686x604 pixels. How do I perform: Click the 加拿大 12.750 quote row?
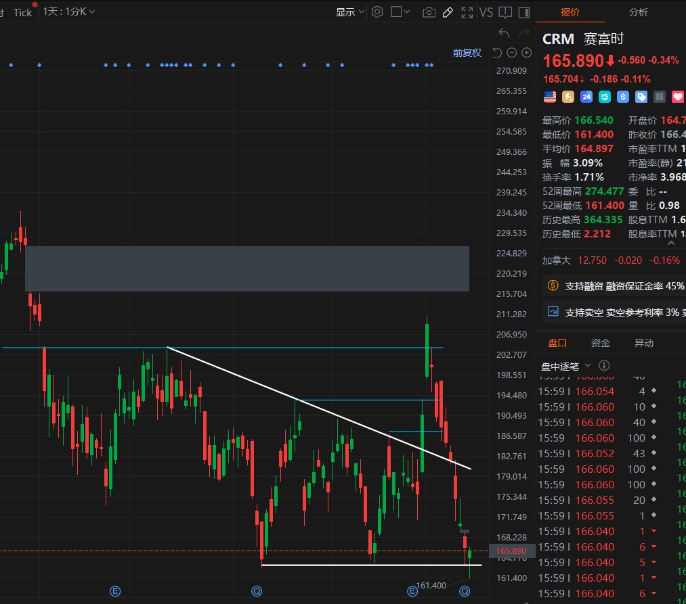click(611, 260)
